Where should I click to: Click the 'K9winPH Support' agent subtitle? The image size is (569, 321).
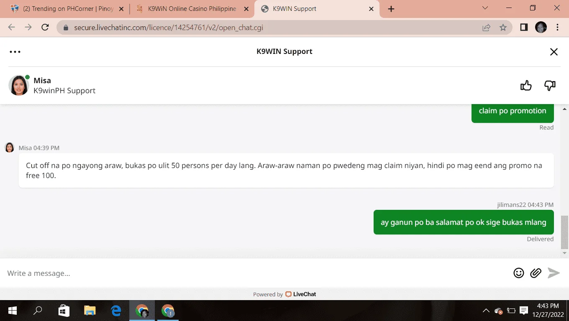64,91
